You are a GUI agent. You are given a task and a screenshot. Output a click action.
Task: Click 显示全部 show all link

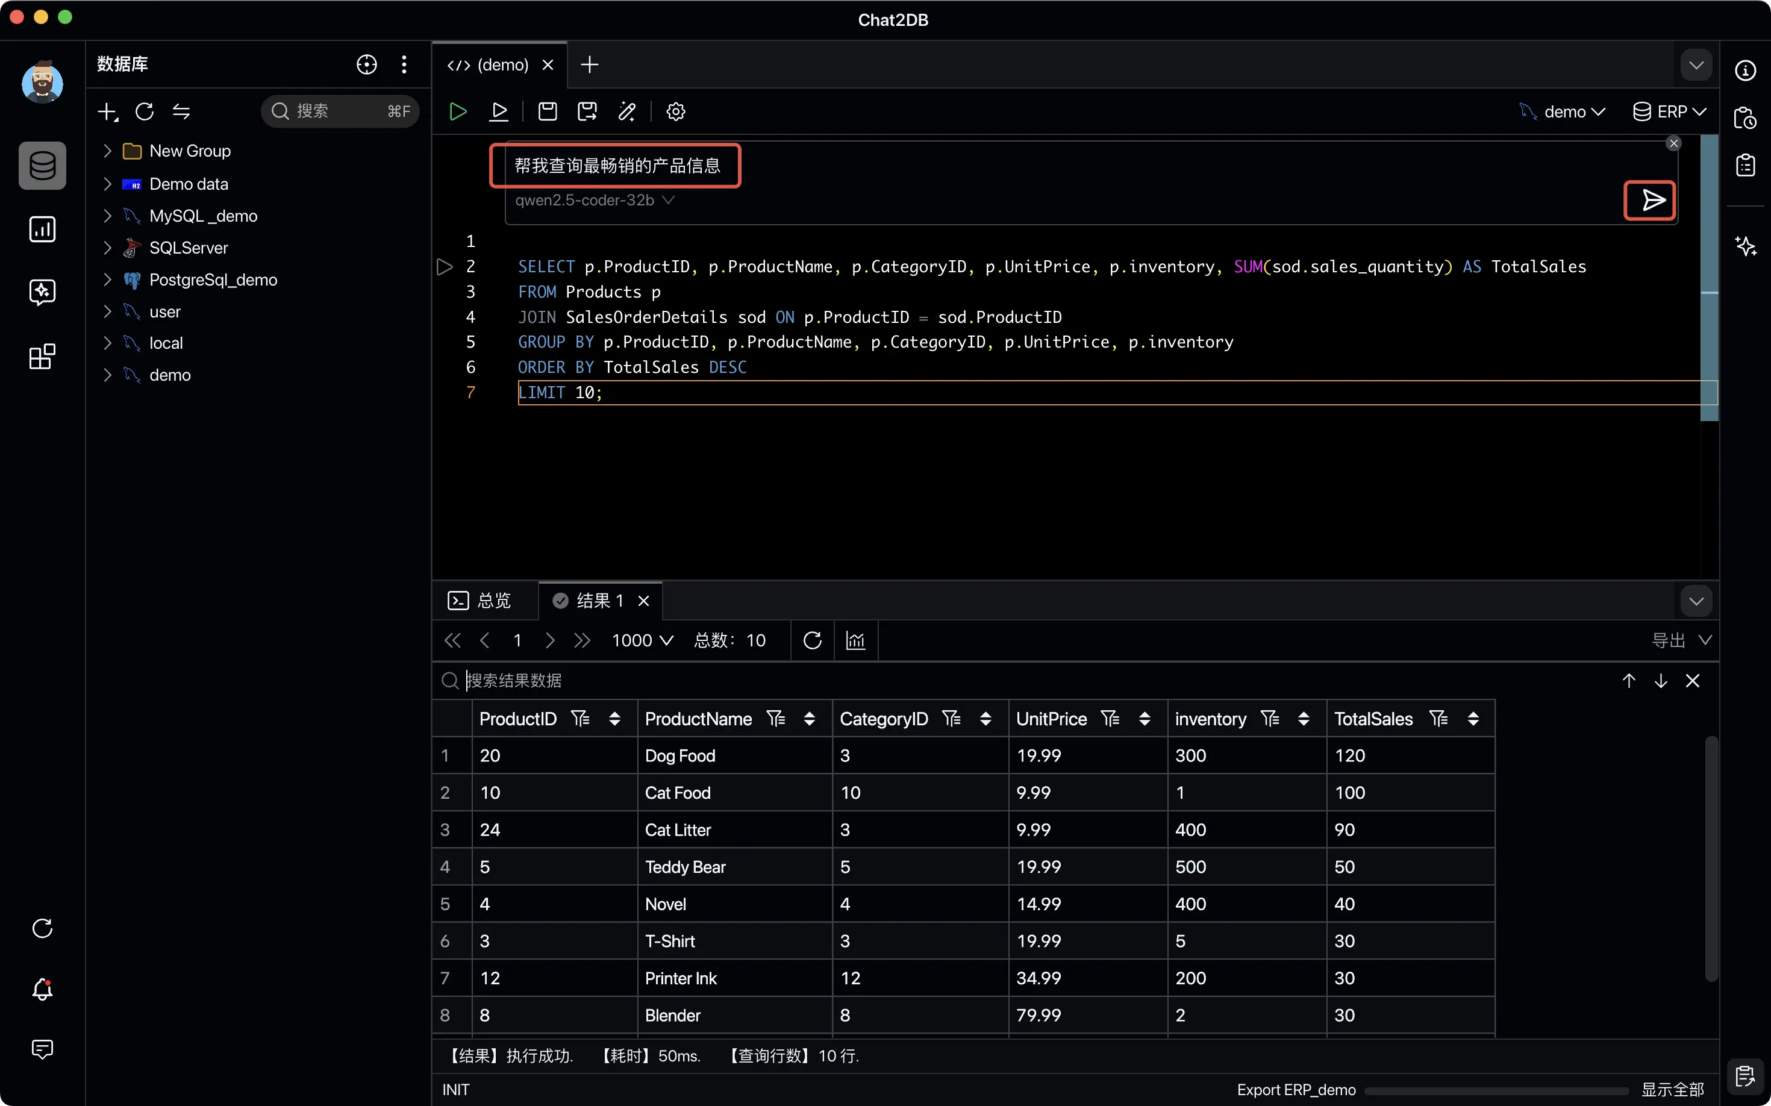tap(1672, 1089)
